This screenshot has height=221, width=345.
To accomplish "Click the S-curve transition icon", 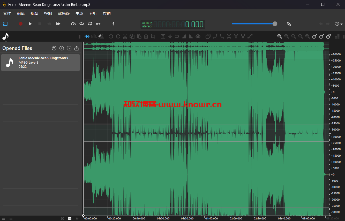I will pos(250,36).
